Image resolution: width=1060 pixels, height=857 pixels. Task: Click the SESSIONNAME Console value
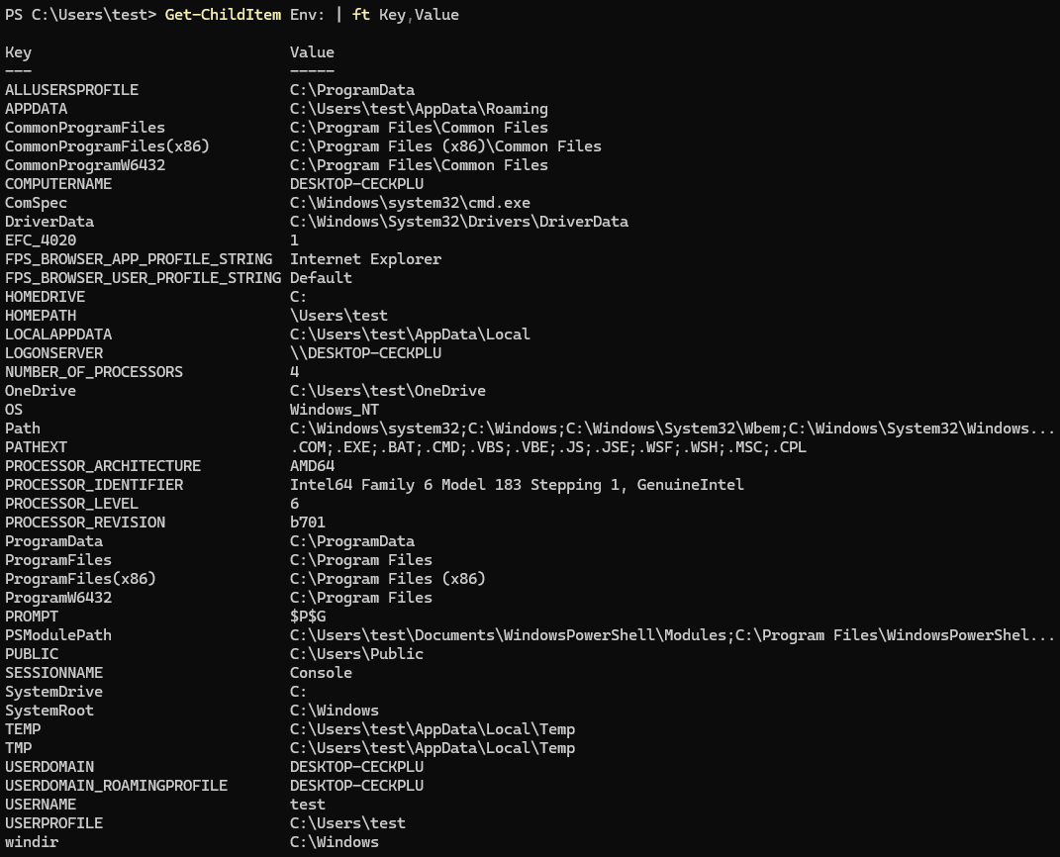(x=321, y=672)
